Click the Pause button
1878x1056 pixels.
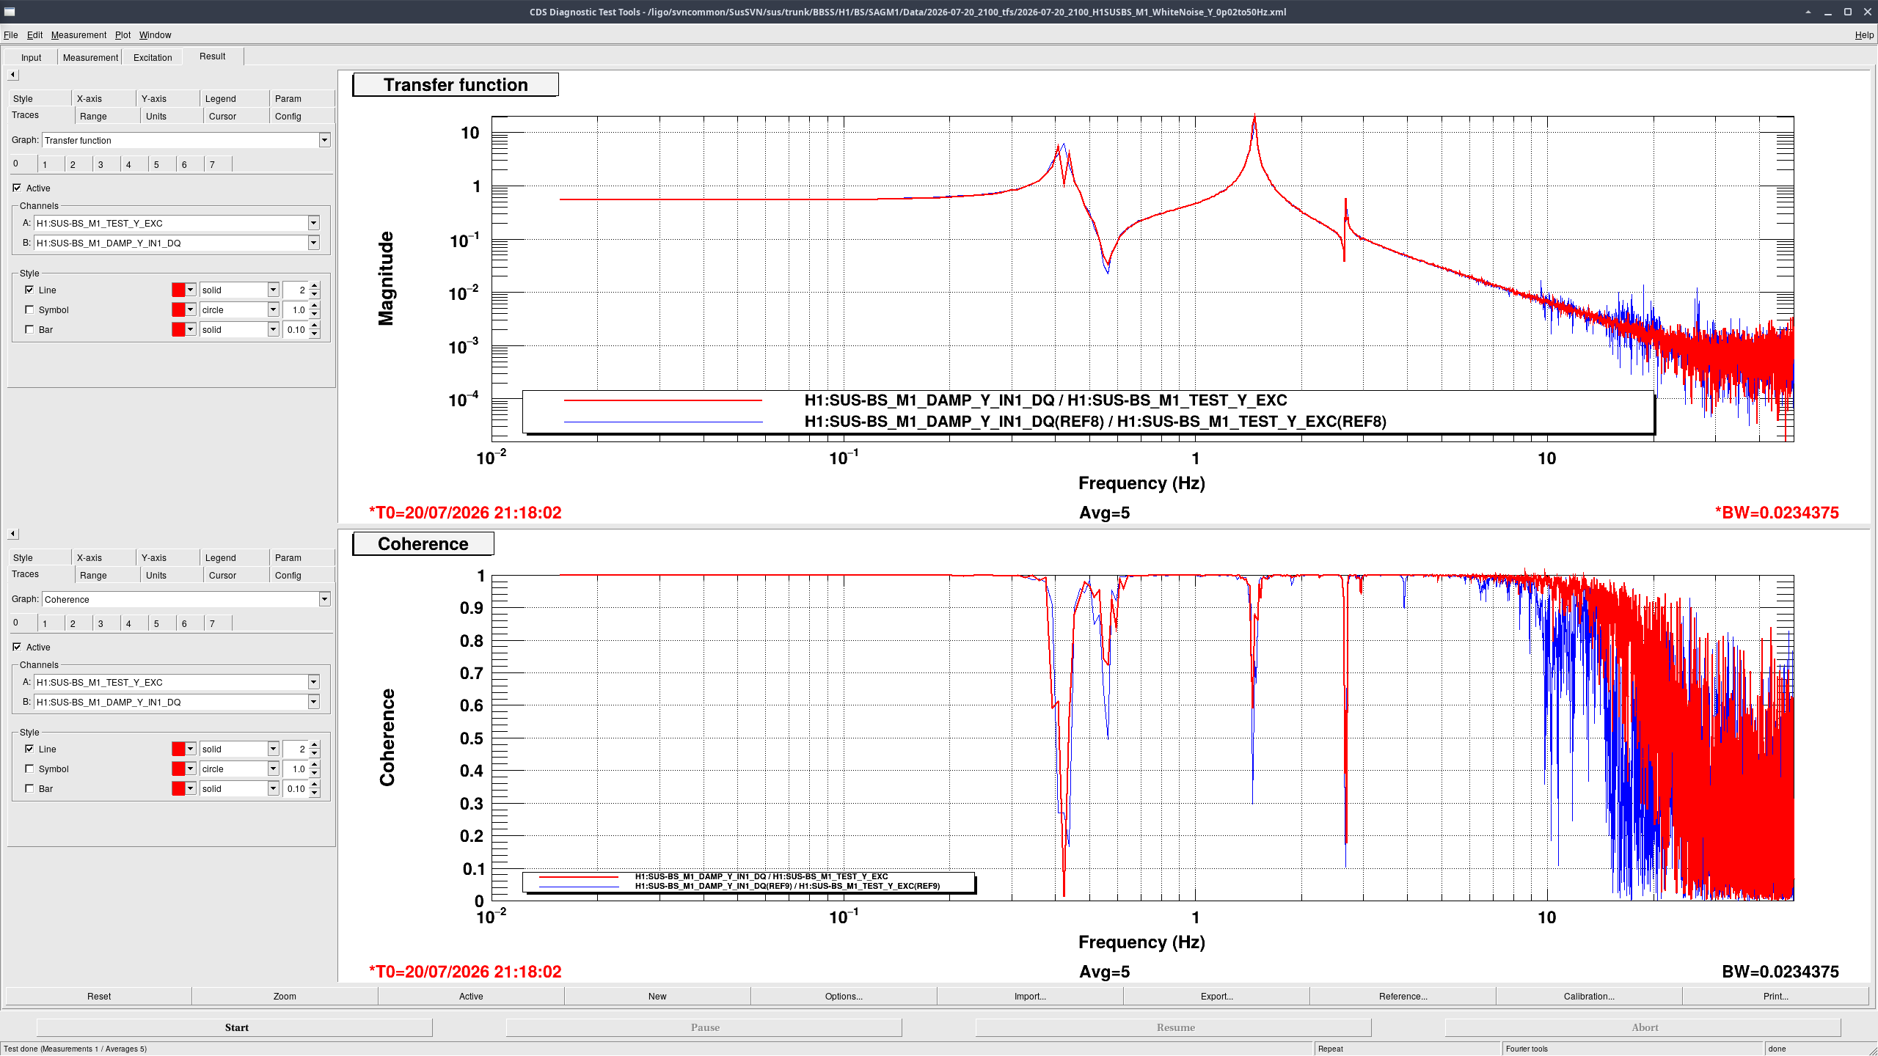[x=704, y=1027]
